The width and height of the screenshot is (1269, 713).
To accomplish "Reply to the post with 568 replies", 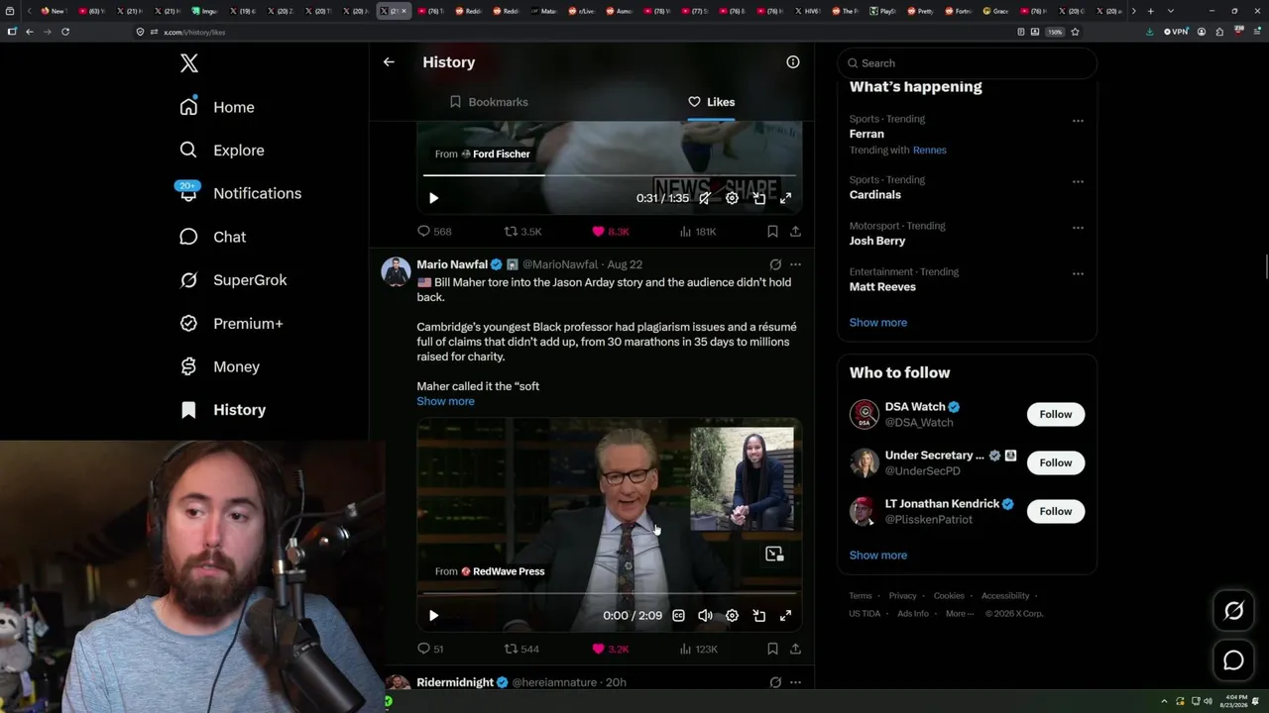I will pyautogui.click(x=434, y=232).
